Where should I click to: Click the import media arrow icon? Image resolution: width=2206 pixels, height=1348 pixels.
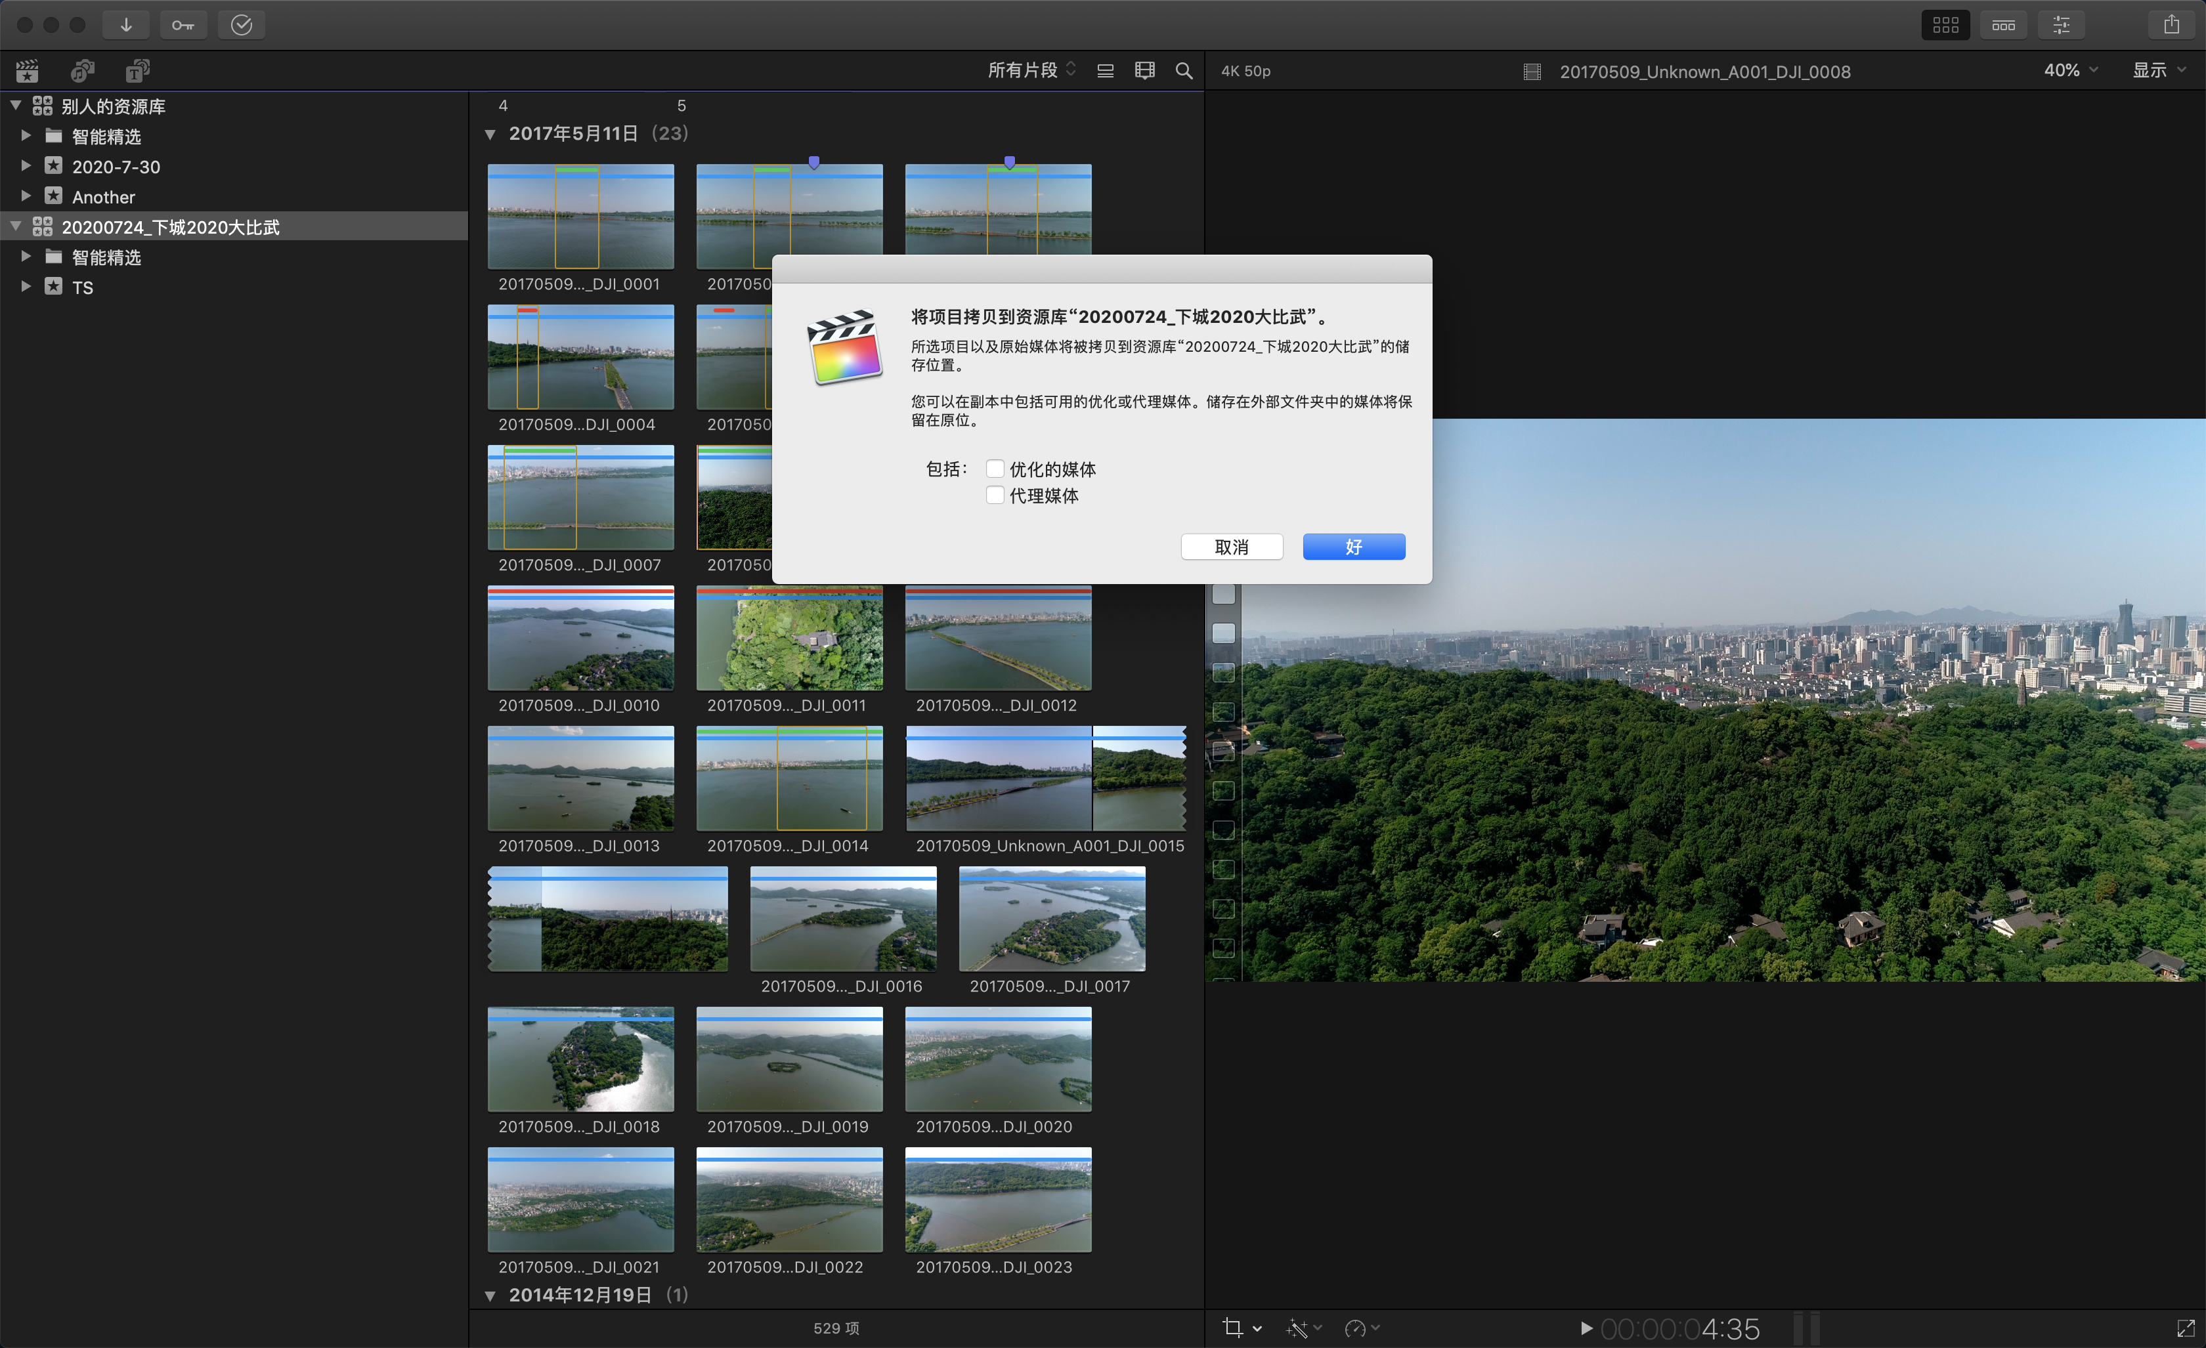click(x=125, y=25)
